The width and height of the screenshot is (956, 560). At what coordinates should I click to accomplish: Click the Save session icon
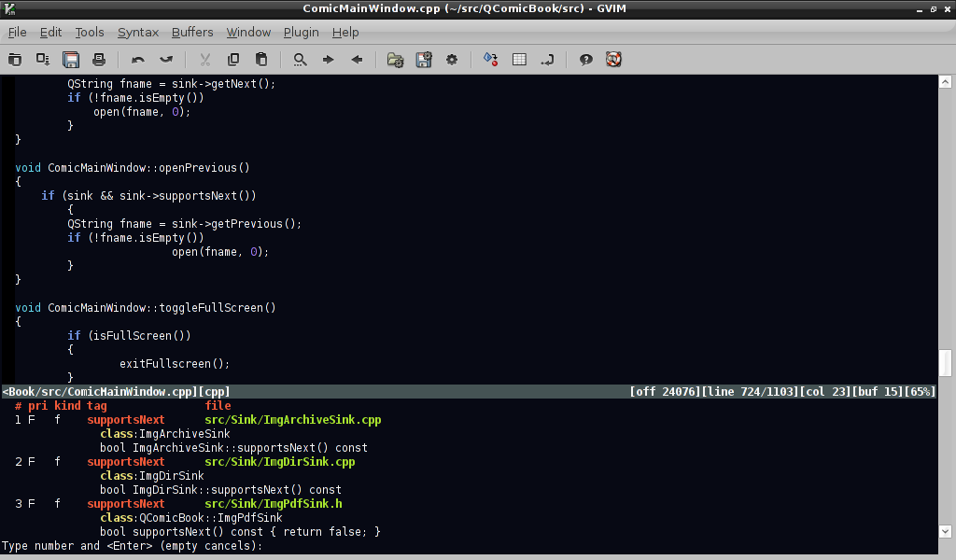[424, 59]
